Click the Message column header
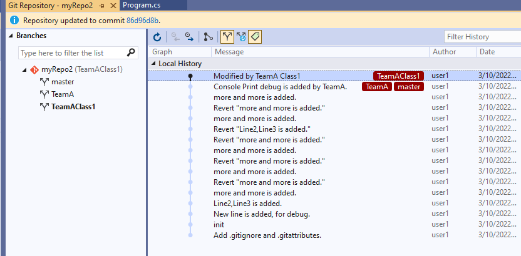521x256 pixels. tap(321, 52)
